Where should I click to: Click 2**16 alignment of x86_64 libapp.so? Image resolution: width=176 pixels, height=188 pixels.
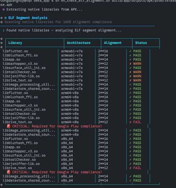tap(103, 147)
